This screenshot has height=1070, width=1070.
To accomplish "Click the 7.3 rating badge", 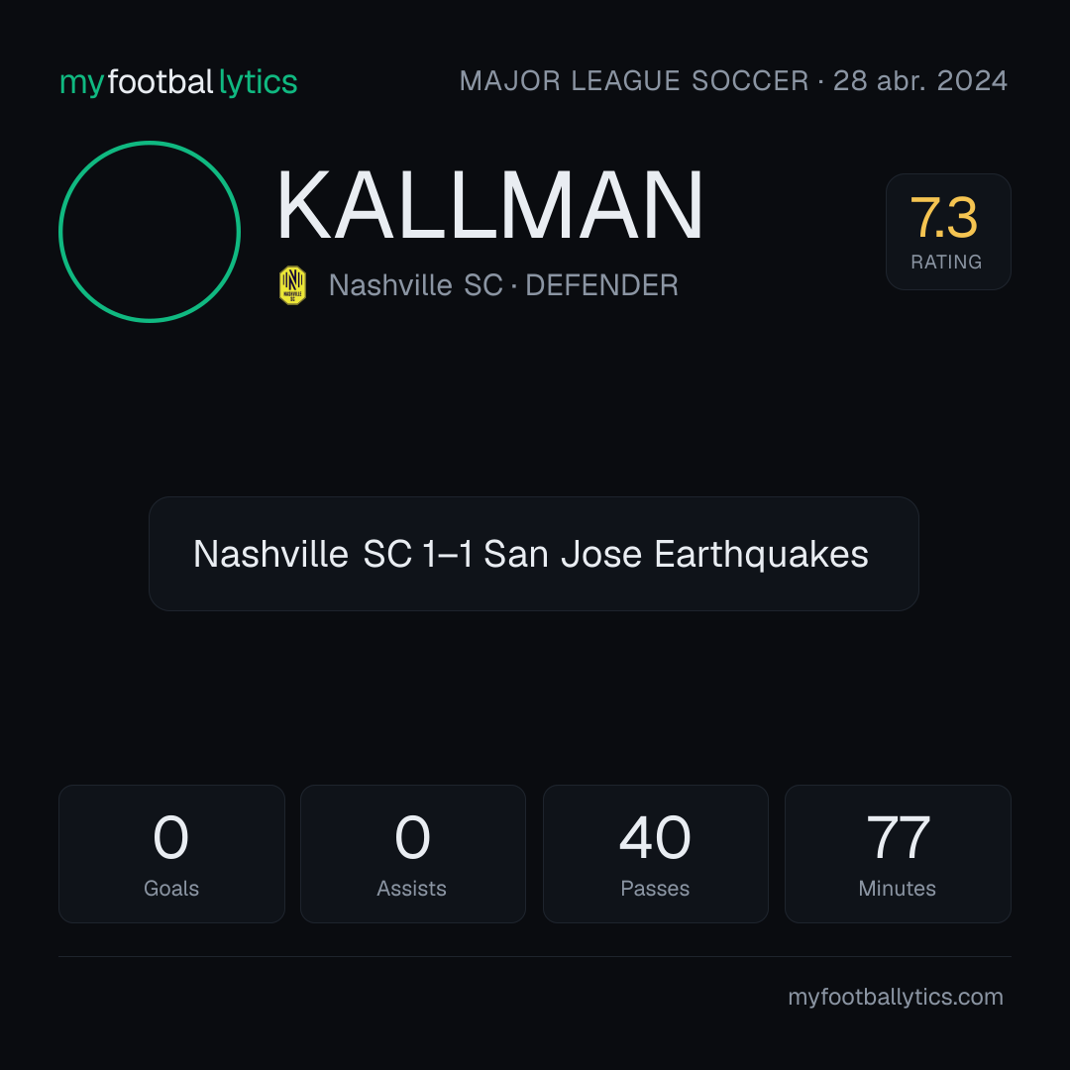I will [x=948, y=231].
